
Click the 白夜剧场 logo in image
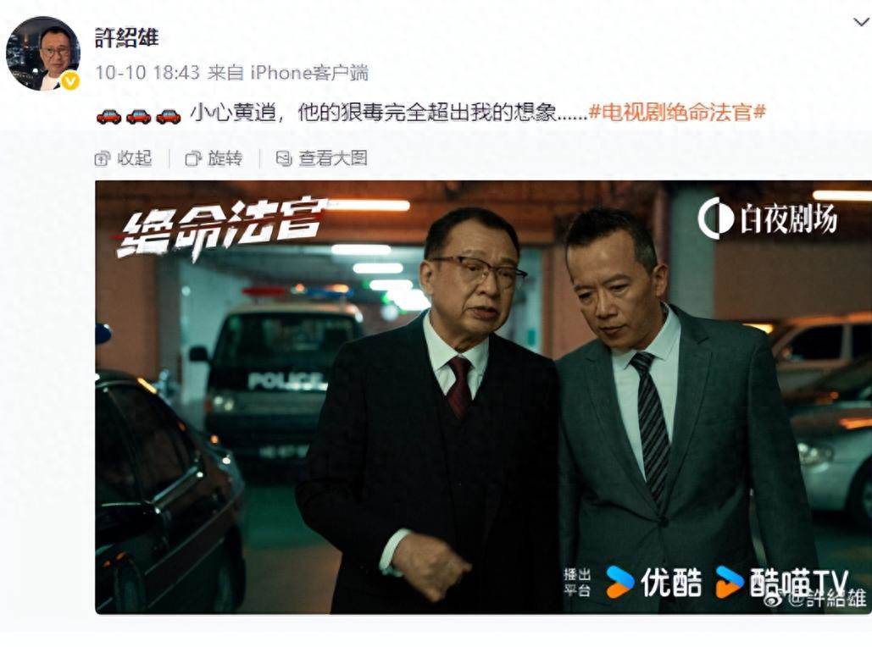(768, 218)
